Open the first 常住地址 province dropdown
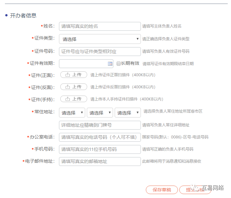 coord(72,113)
